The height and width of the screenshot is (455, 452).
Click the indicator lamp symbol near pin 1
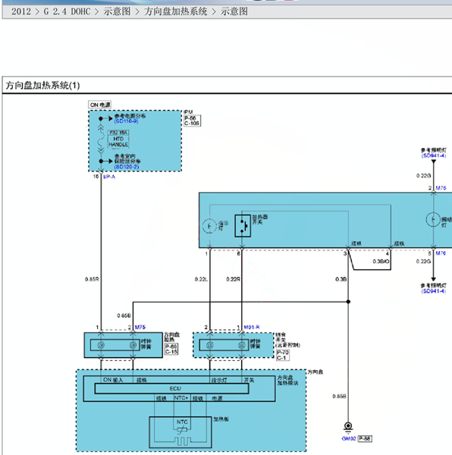click(209, 226)
